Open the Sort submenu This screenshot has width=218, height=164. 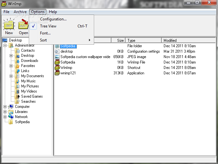point(61,40)
